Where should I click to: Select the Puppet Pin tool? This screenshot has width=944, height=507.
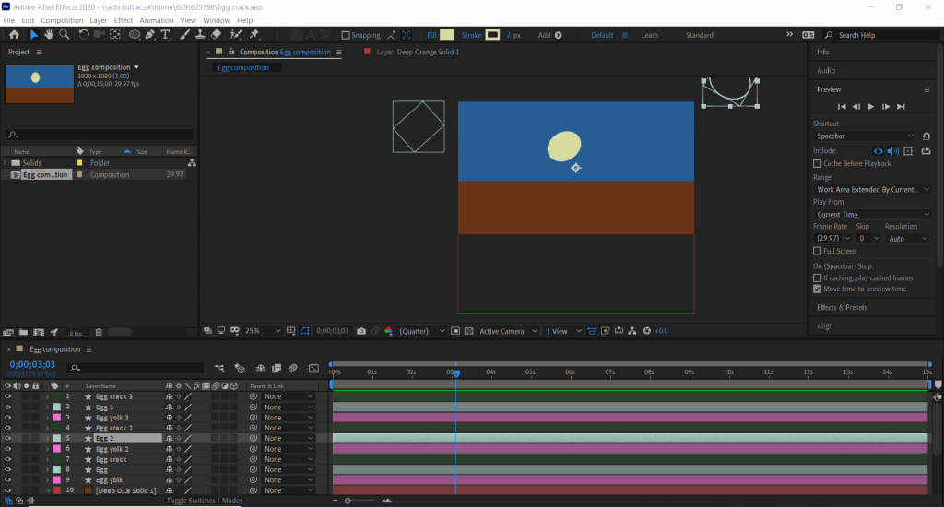point(254,35)
